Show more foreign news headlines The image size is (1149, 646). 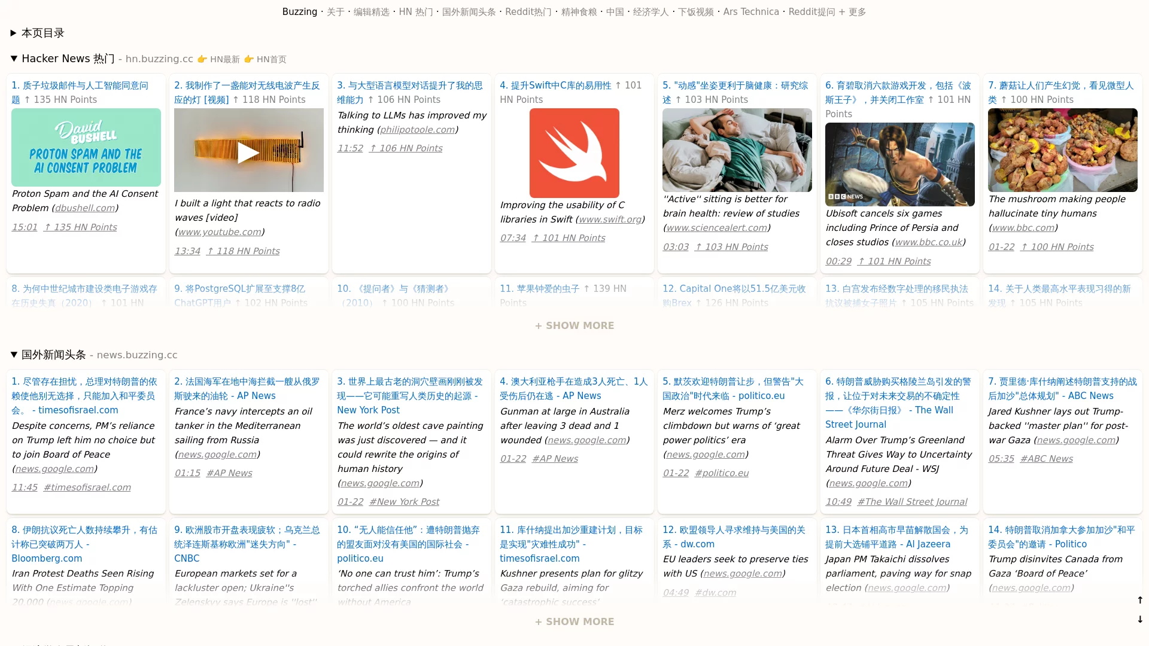[574, 621]
